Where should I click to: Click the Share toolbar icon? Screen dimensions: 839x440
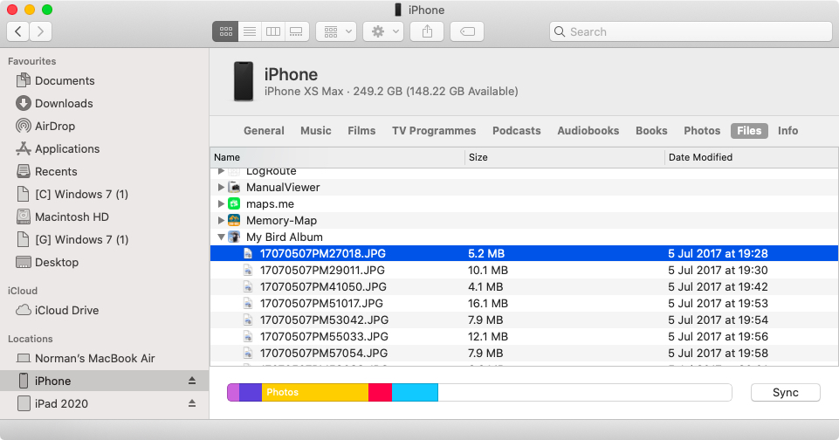point(427,31)
